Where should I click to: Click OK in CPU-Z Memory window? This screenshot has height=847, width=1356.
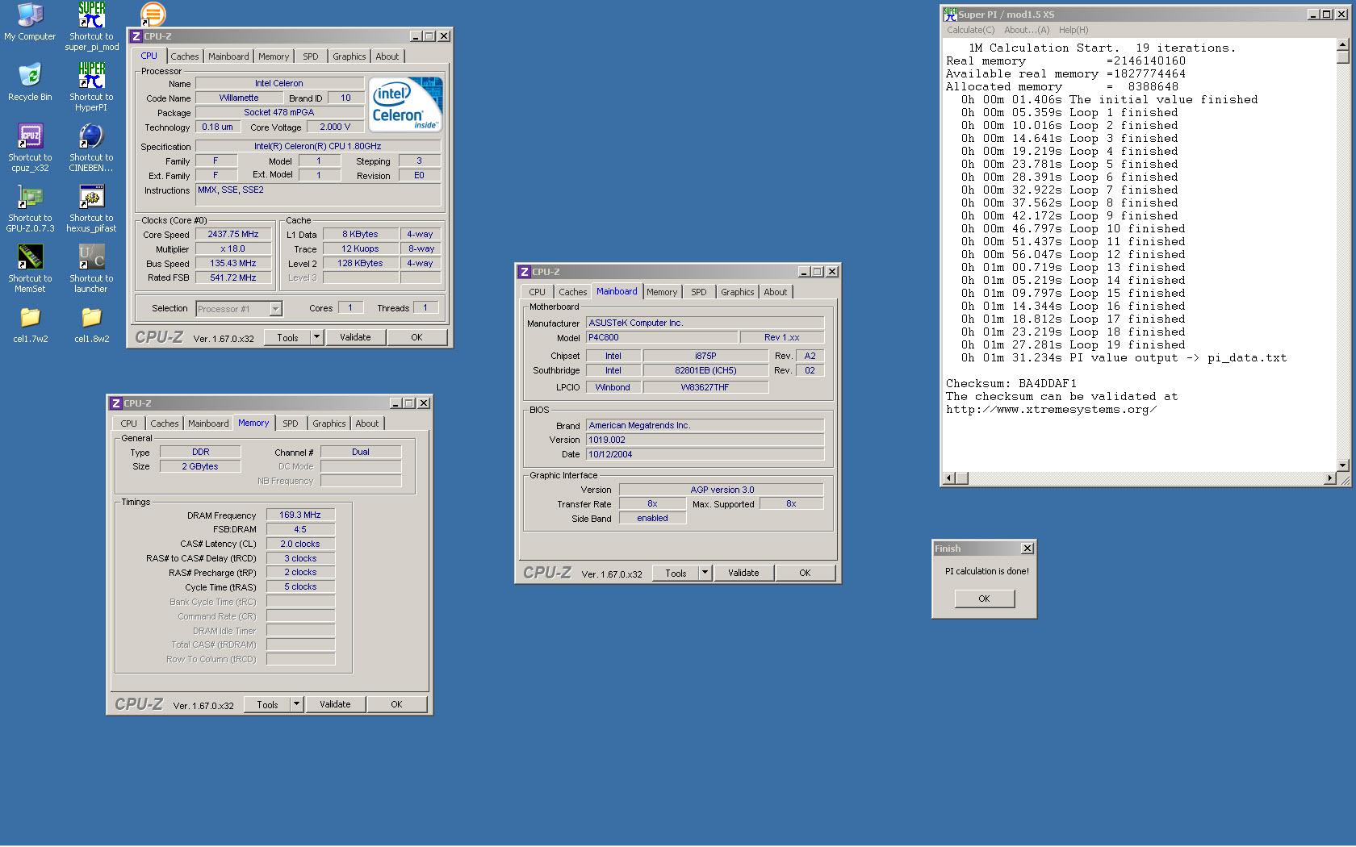(x=396, y=704)
